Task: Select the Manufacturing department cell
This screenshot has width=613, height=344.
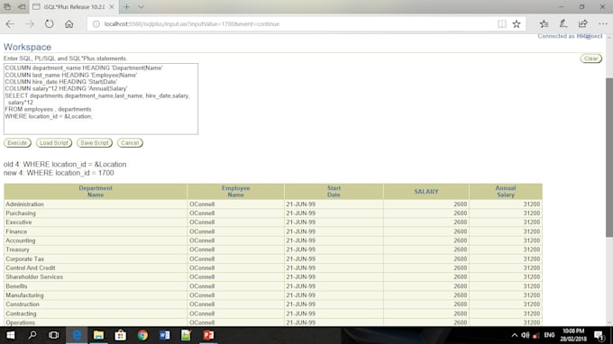Action: click(96, 295)
